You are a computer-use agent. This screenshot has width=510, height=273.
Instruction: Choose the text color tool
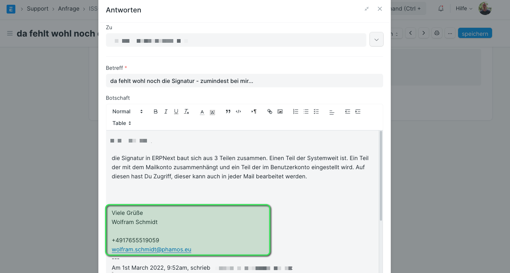click(202, 111)
